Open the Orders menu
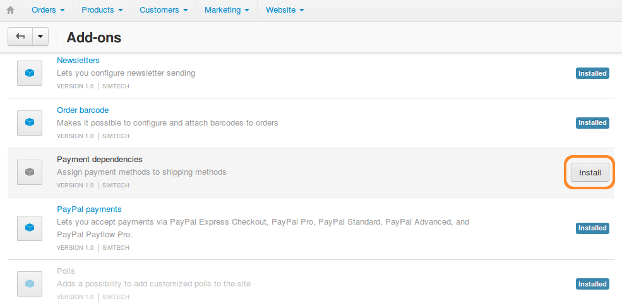 48,10
